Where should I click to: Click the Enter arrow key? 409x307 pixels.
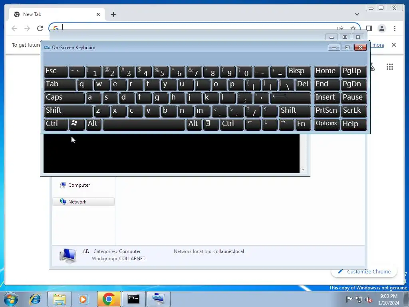(x=291, y=98)
